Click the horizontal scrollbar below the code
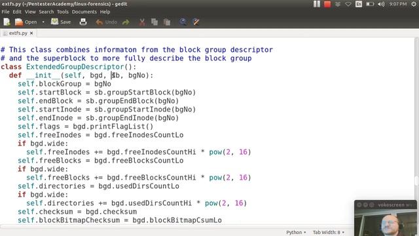This screenshot has height=236, width=419. click(176, 227)
